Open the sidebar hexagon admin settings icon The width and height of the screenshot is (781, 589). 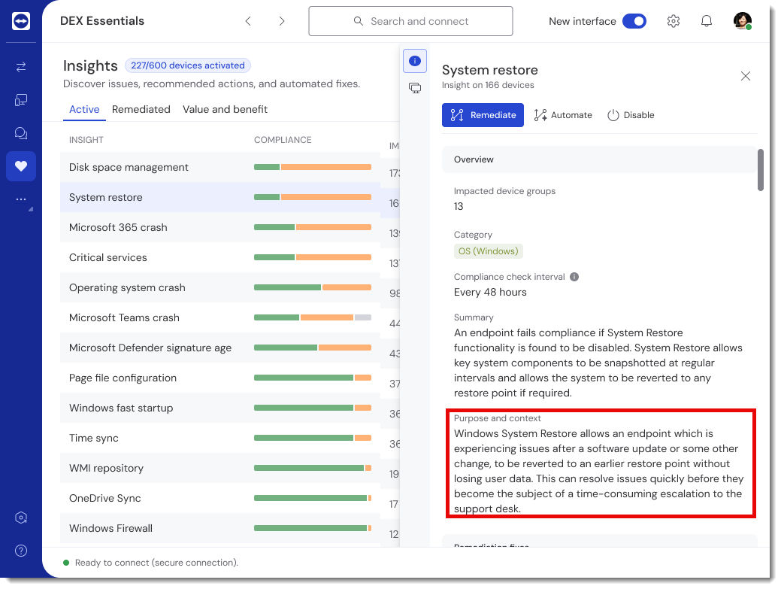(21, 518)
